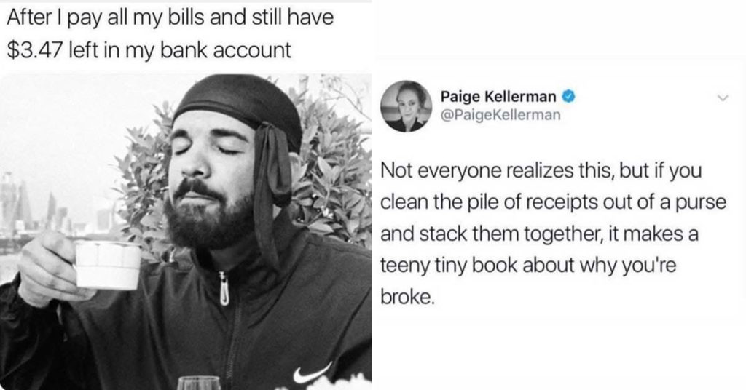Click the Nike swoosh logo on jacket
This screenshot has height=390, width=746.
[x=313, y=374]
